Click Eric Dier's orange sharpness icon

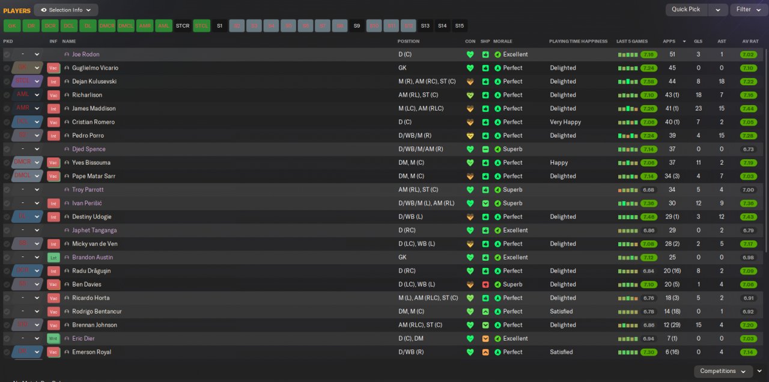(485, 338)
